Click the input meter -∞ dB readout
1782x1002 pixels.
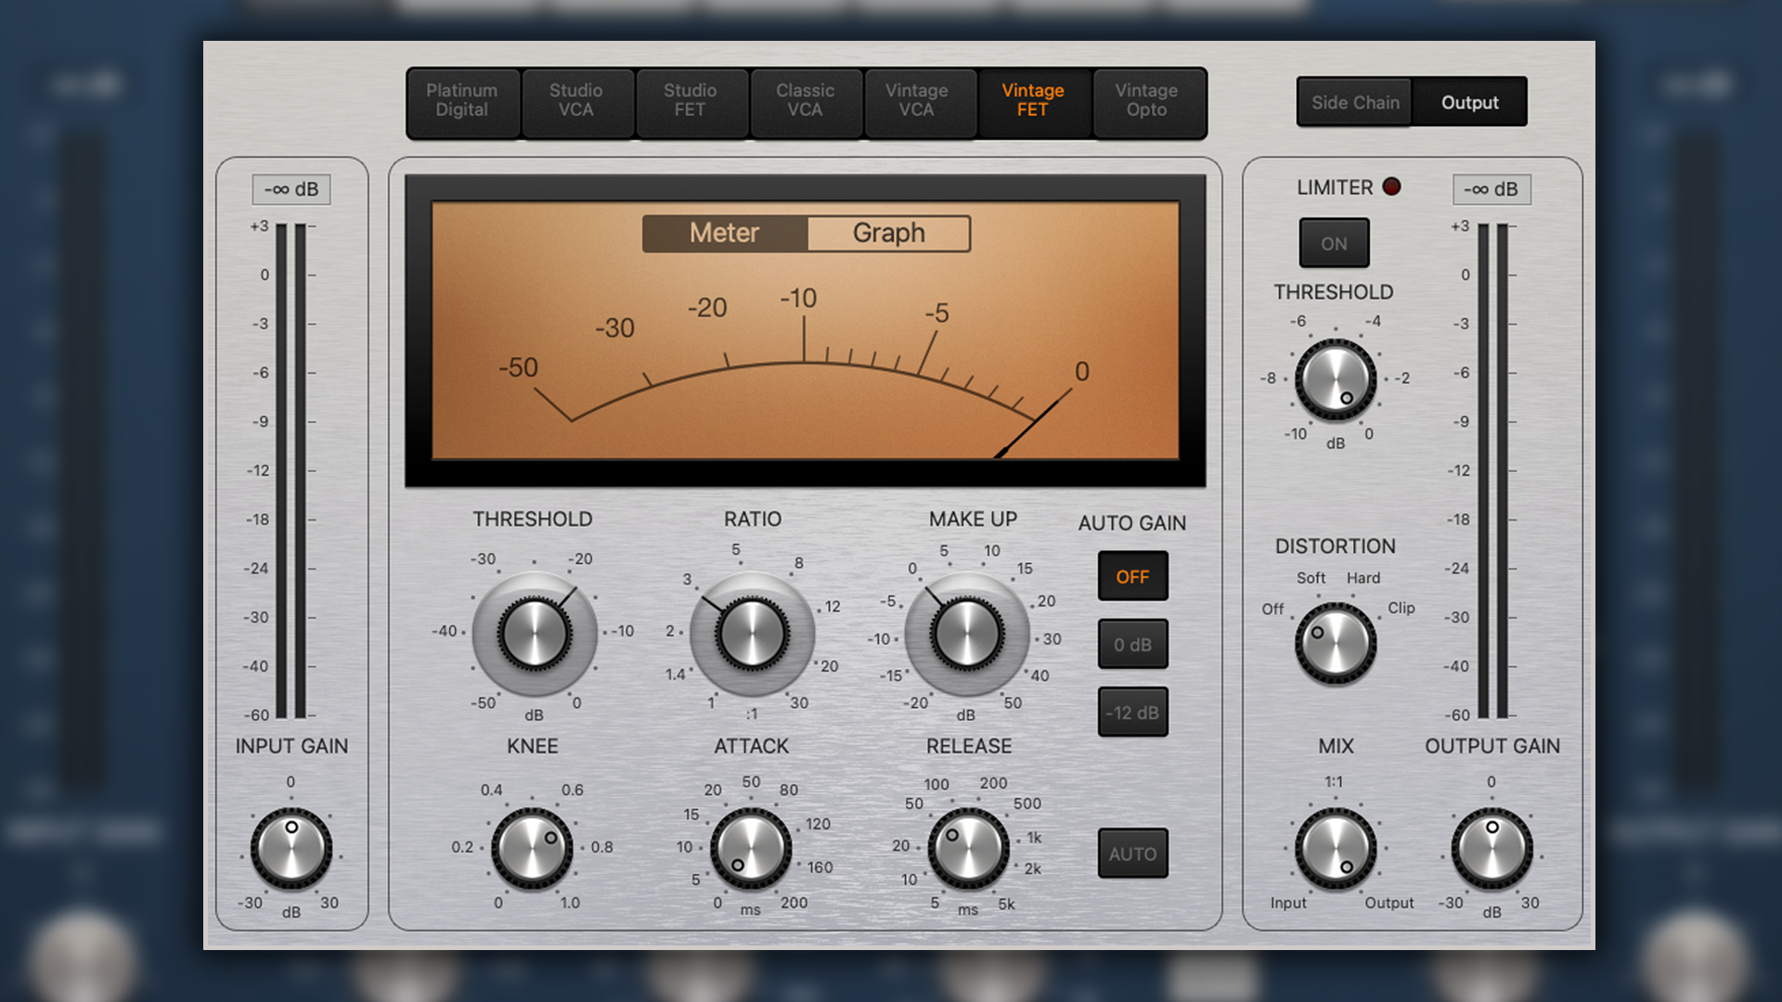[291, 188]
